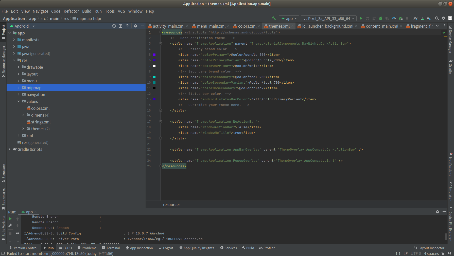Expand the drawable folder
The image size is (454, 256).
click(x=19, y=67)
